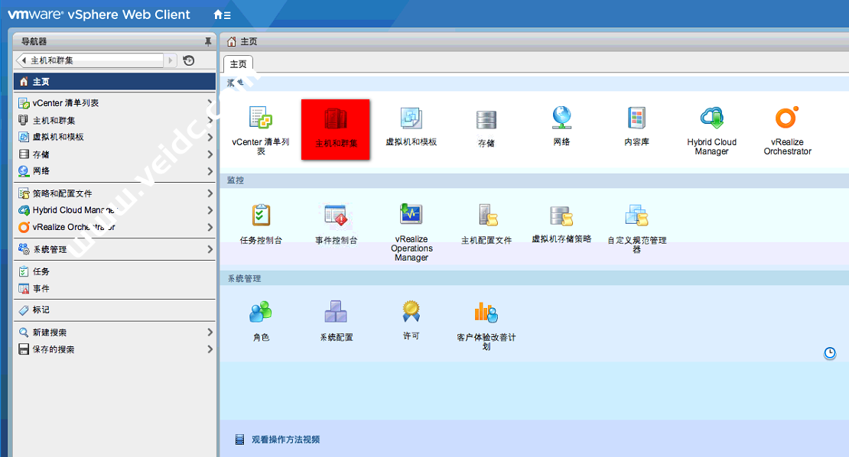The image size is (849, 457).
Task: Open the 存储 storage icon
Action: (486, 120)
